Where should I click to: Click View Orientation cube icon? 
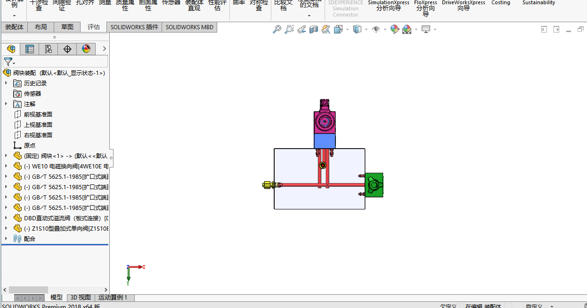coord(338,29)
